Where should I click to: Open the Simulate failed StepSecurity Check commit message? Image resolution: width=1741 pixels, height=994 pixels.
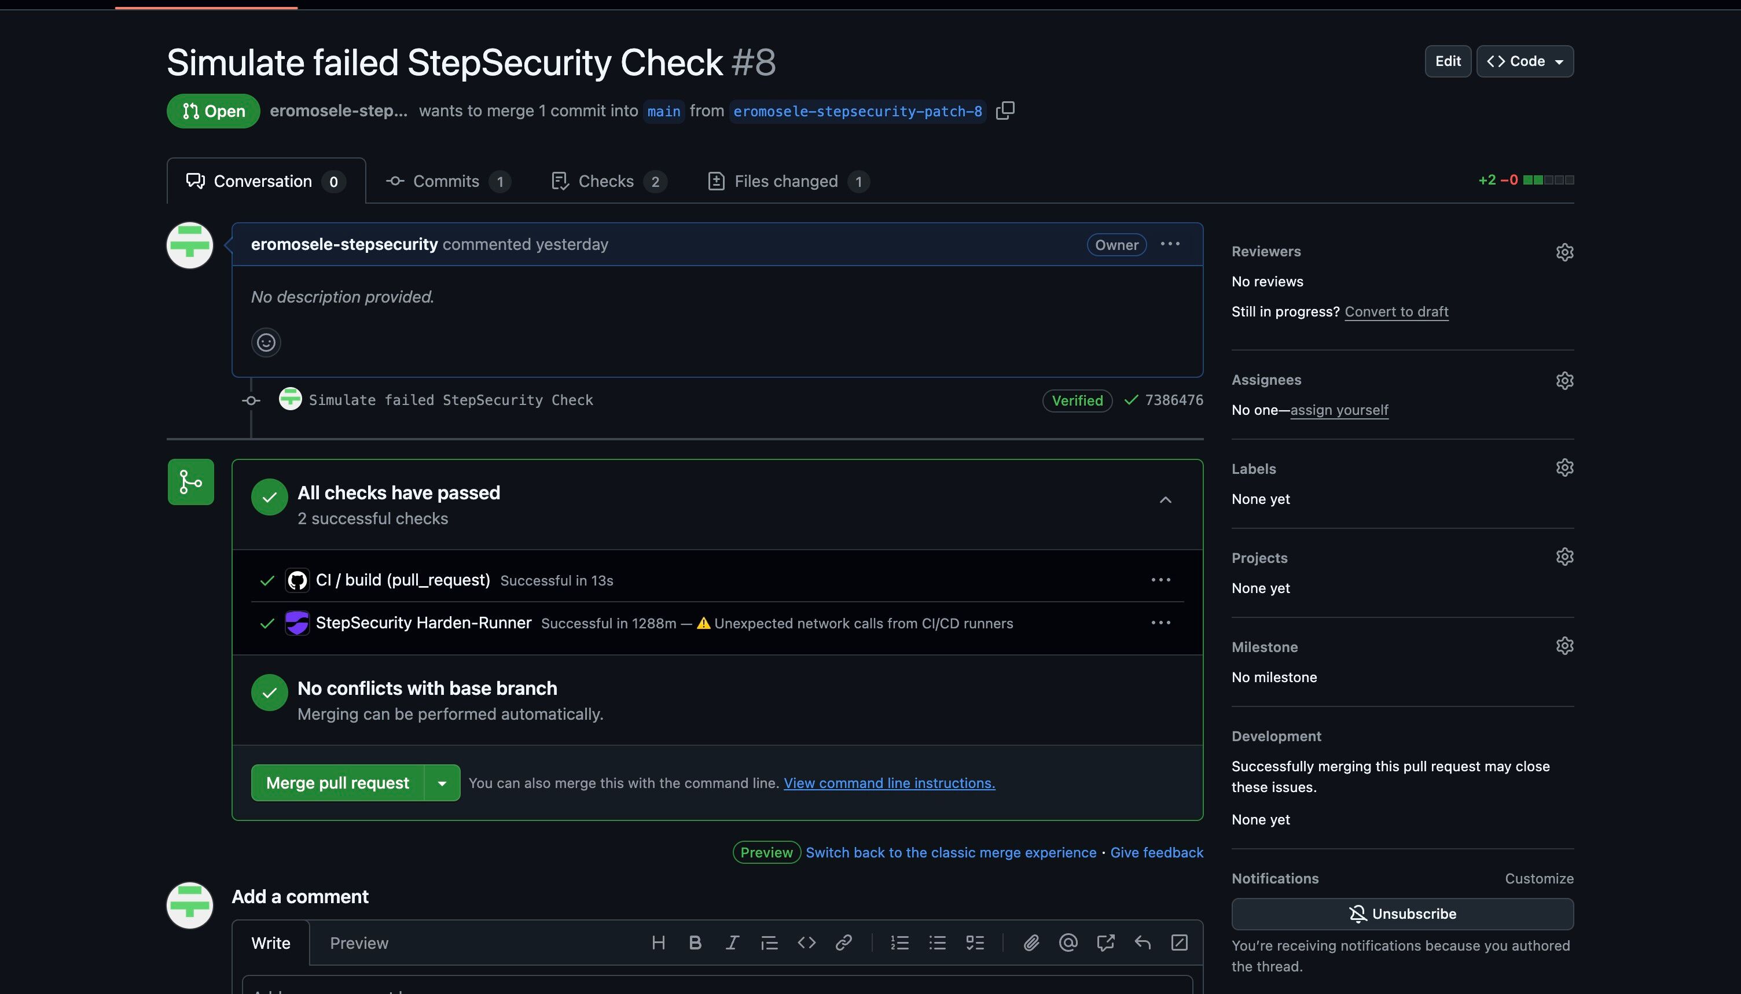451,400
